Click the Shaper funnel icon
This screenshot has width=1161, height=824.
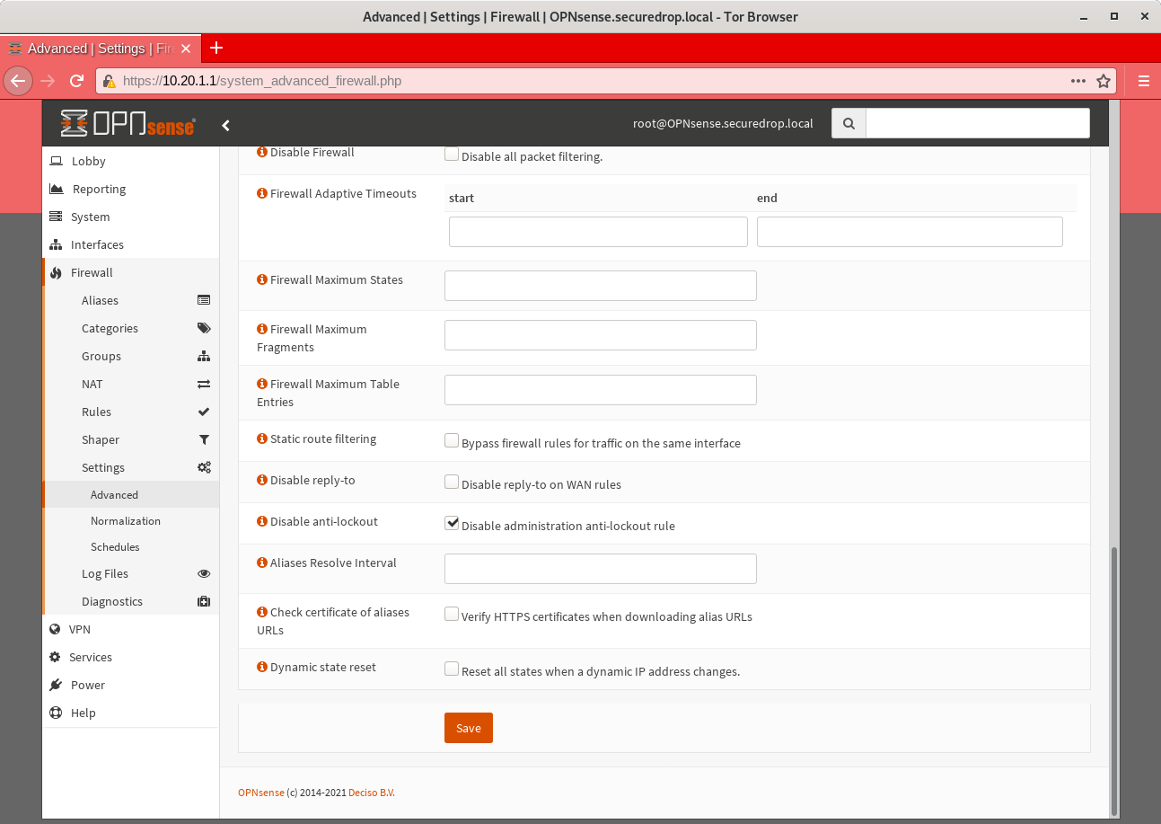204,439
